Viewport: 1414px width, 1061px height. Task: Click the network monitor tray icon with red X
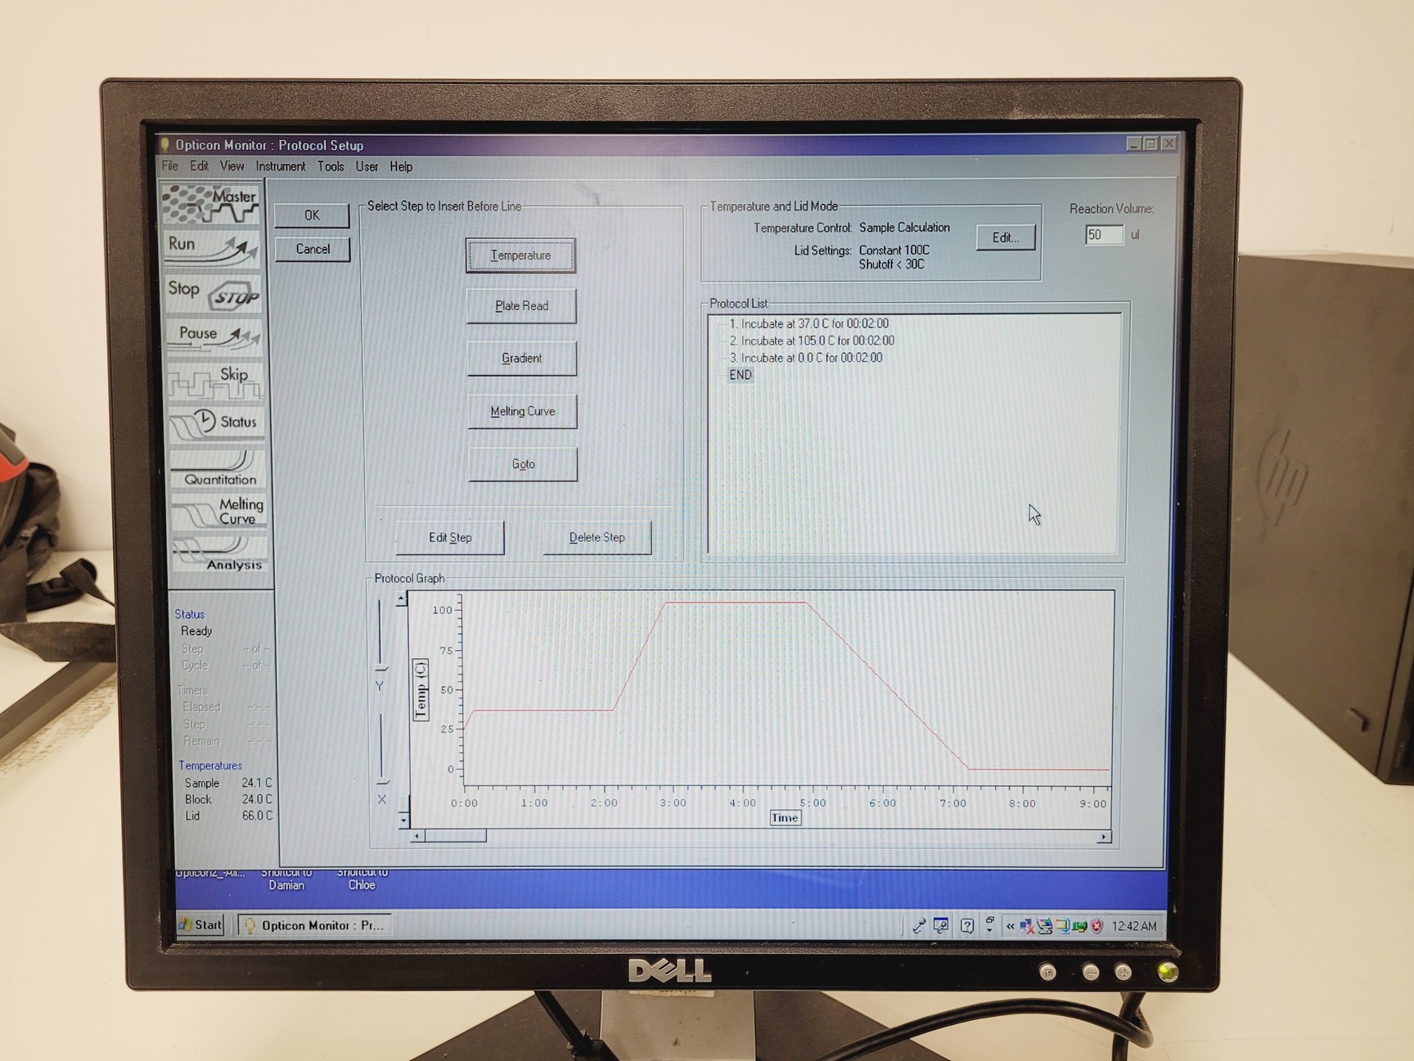click(x=1026, y=926)
